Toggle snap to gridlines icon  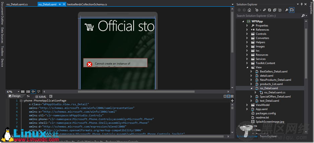28,92
